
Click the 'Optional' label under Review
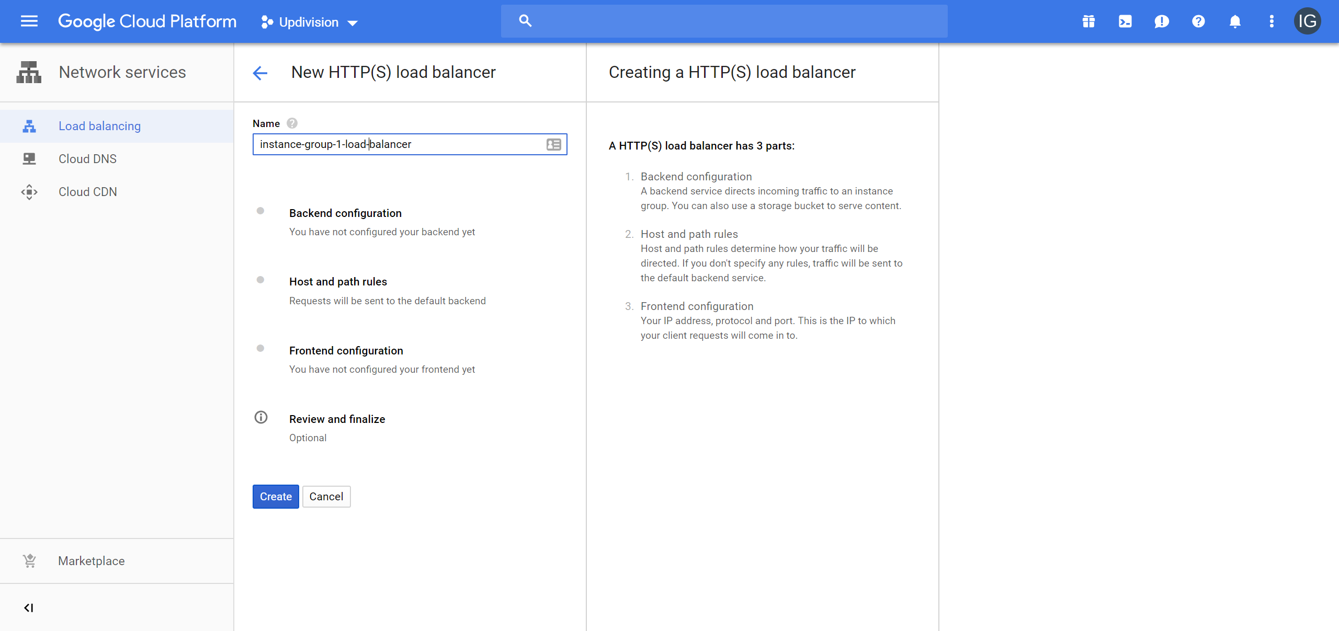308,438
